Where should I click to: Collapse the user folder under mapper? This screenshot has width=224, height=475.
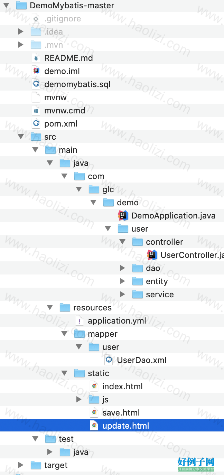coord(79,347)
